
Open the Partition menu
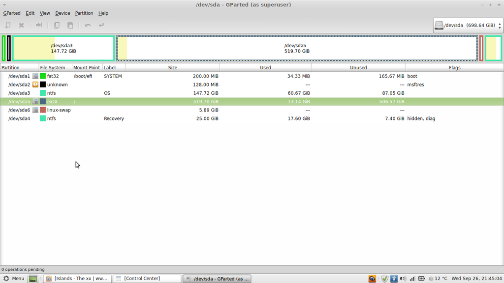84,13
